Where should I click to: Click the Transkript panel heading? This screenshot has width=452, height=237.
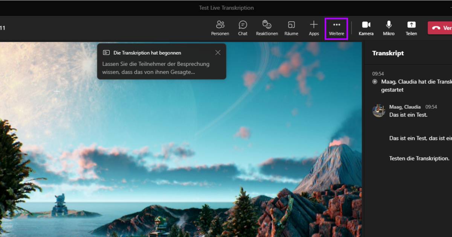pyautogui.click(x=388, y=53)
